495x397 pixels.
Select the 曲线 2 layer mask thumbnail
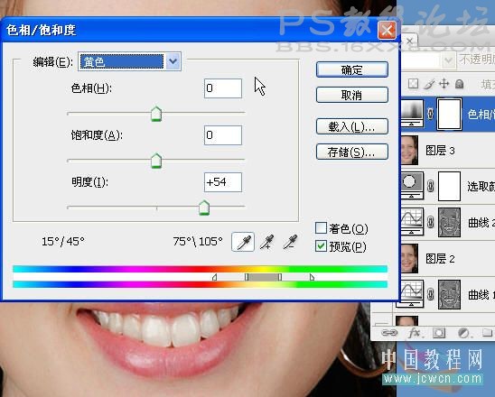449,222
